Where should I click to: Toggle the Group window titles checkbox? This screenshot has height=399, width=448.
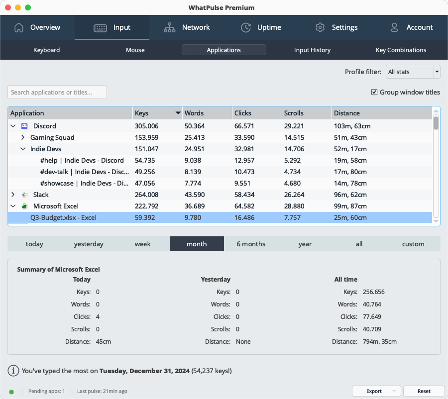click(374, 92)
